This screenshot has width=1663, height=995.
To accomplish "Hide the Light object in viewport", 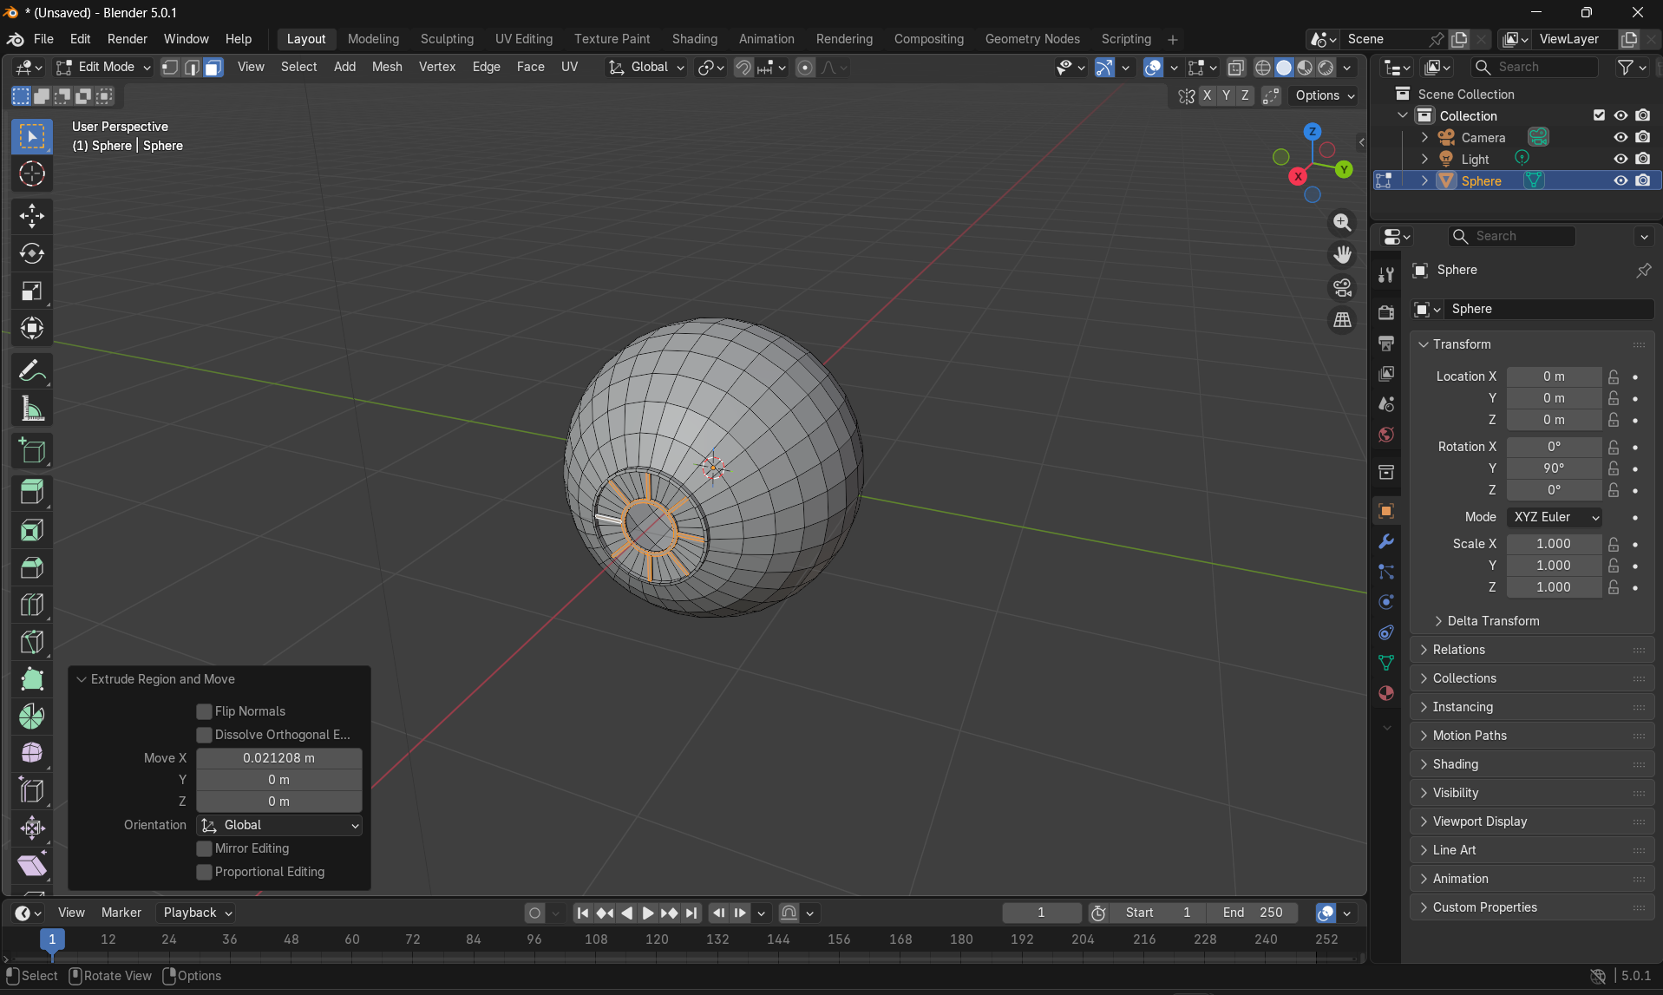I will coord(1620,159).
